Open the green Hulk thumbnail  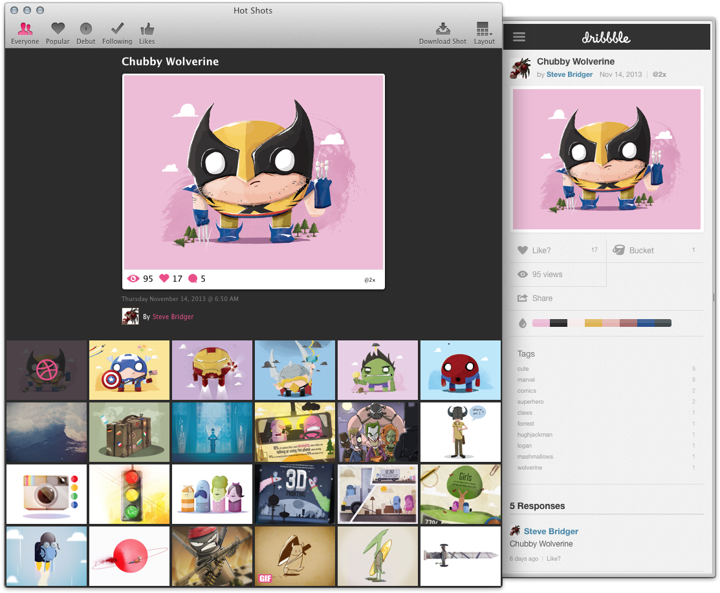click(x=377, y=370)
